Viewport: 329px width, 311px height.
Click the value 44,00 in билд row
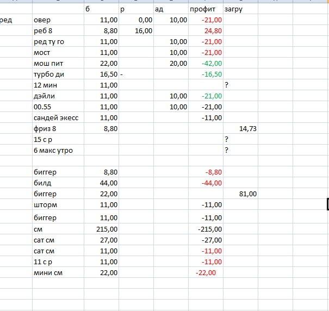click(109, 183)
